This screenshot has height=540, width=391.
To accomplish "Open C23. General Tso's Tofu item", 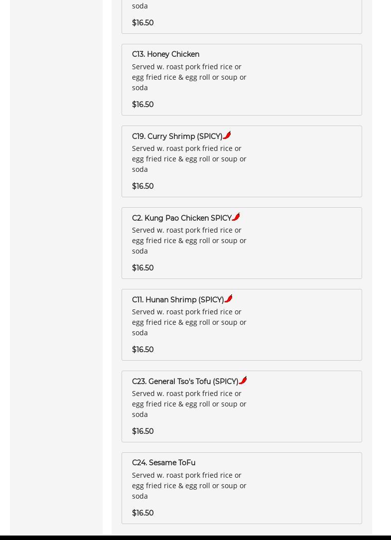I will [185, 382].
